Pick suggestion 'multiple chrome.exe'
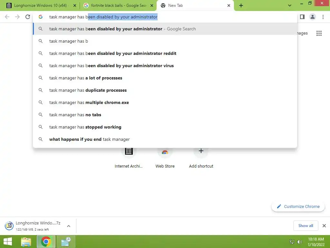 click(165, 102)
